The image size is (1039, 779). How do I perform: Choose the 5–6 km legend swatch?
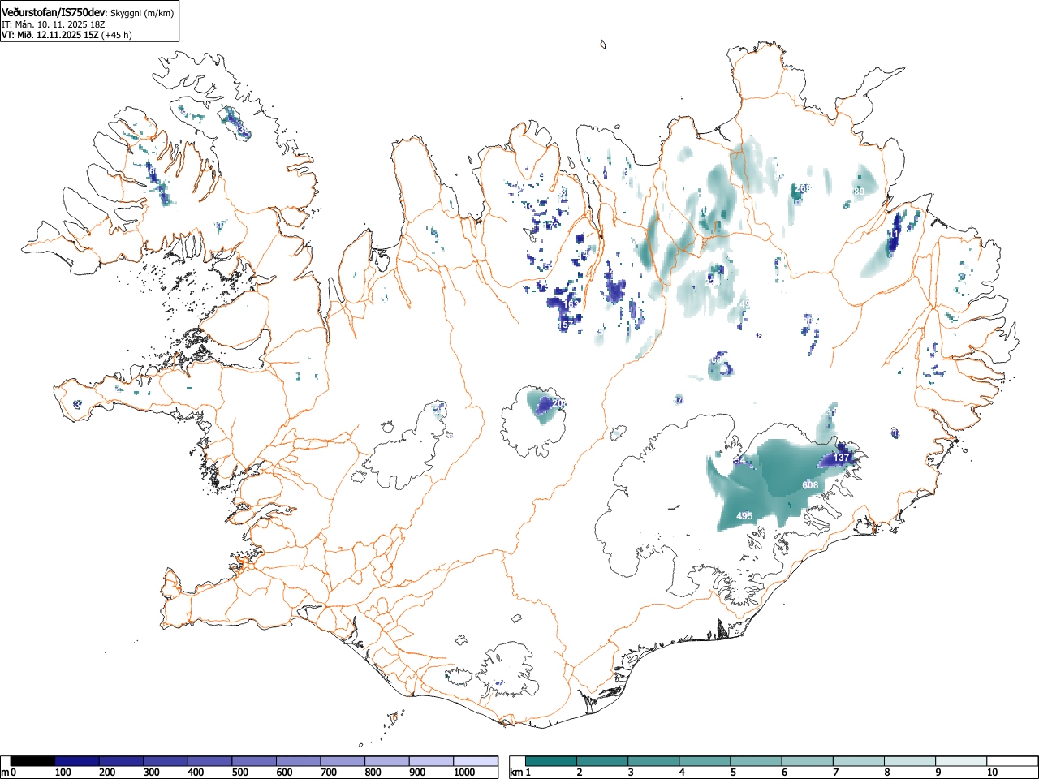pos(756,761)
